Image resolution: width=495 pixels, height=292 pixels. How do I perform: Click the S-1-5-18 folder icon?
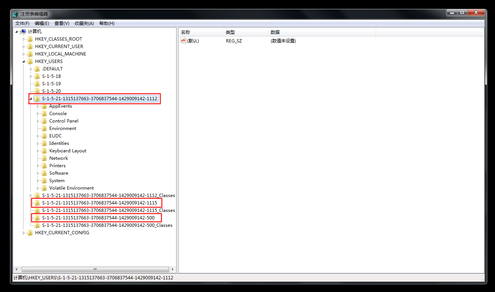pyautogui.click(x=37, y=76)
